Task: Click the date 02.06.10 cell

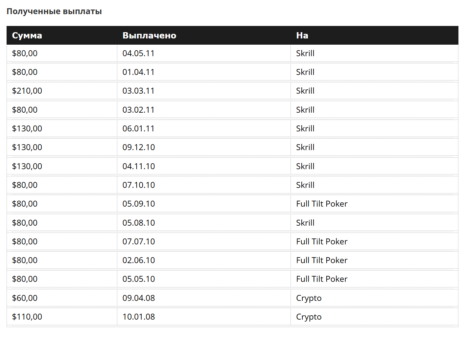Action: click(x=204, y=260)
